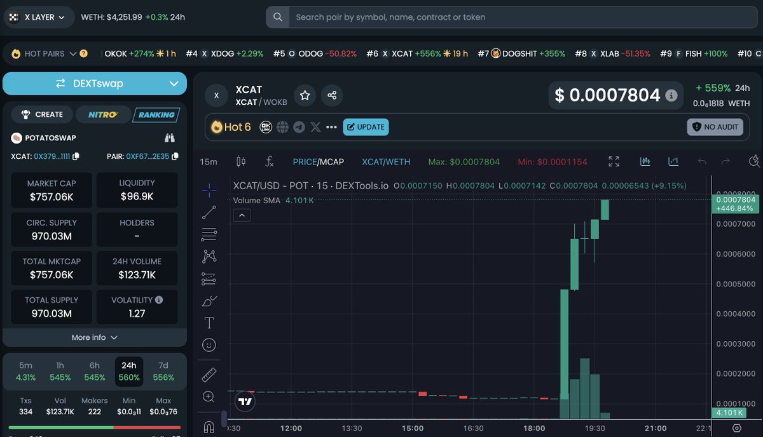The width and height of the screenshot is (763, 437).
Task: Open the Telegram link icon
Action: (299, 127)
